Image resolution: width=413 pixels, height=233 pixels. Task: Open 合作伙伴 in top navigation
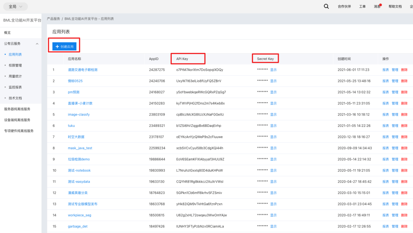coord(344,6)
